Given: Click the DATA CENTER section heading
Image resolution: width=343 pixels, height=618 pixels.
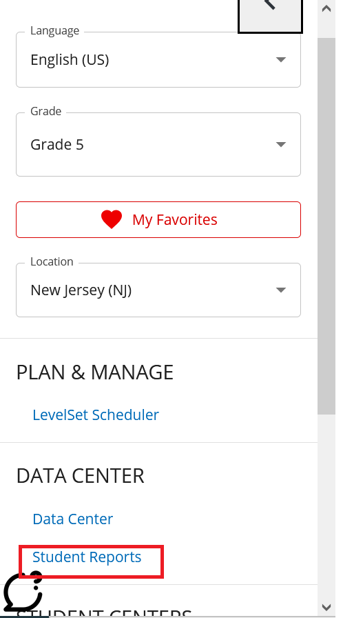Looking at the screenshot, I should [81, 476].
